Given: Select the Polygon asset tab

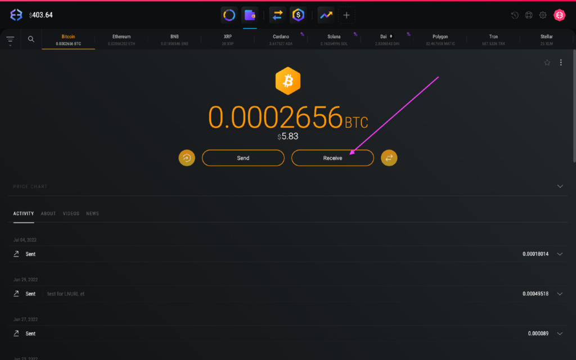Looking at the screenshot, I should (x=440, y=40).
